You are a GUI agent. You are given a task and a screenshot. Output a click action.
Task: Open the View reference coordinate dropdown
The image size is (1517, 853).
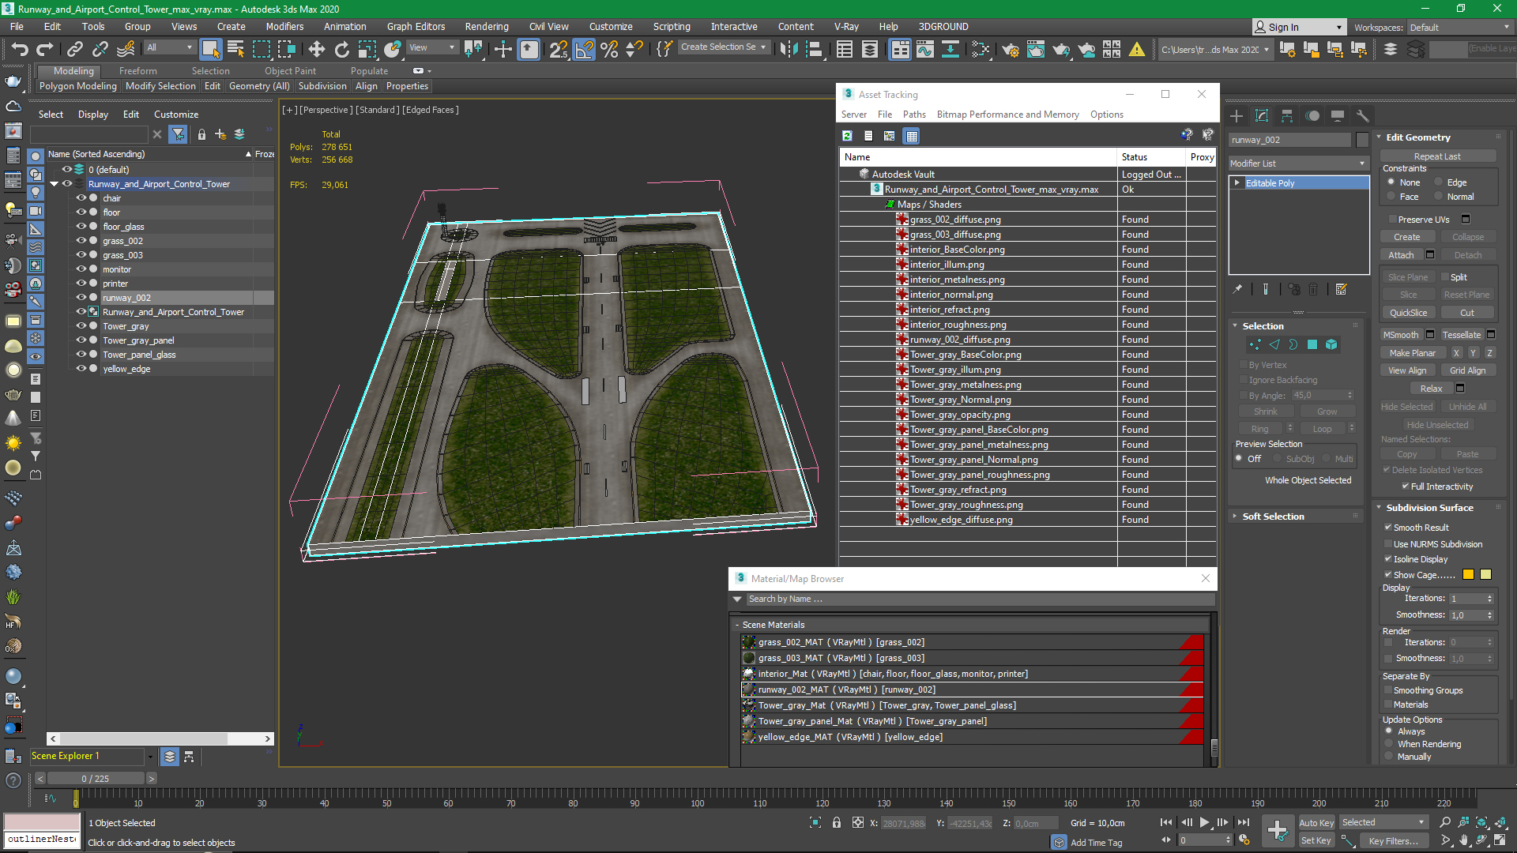pos(431,47)
